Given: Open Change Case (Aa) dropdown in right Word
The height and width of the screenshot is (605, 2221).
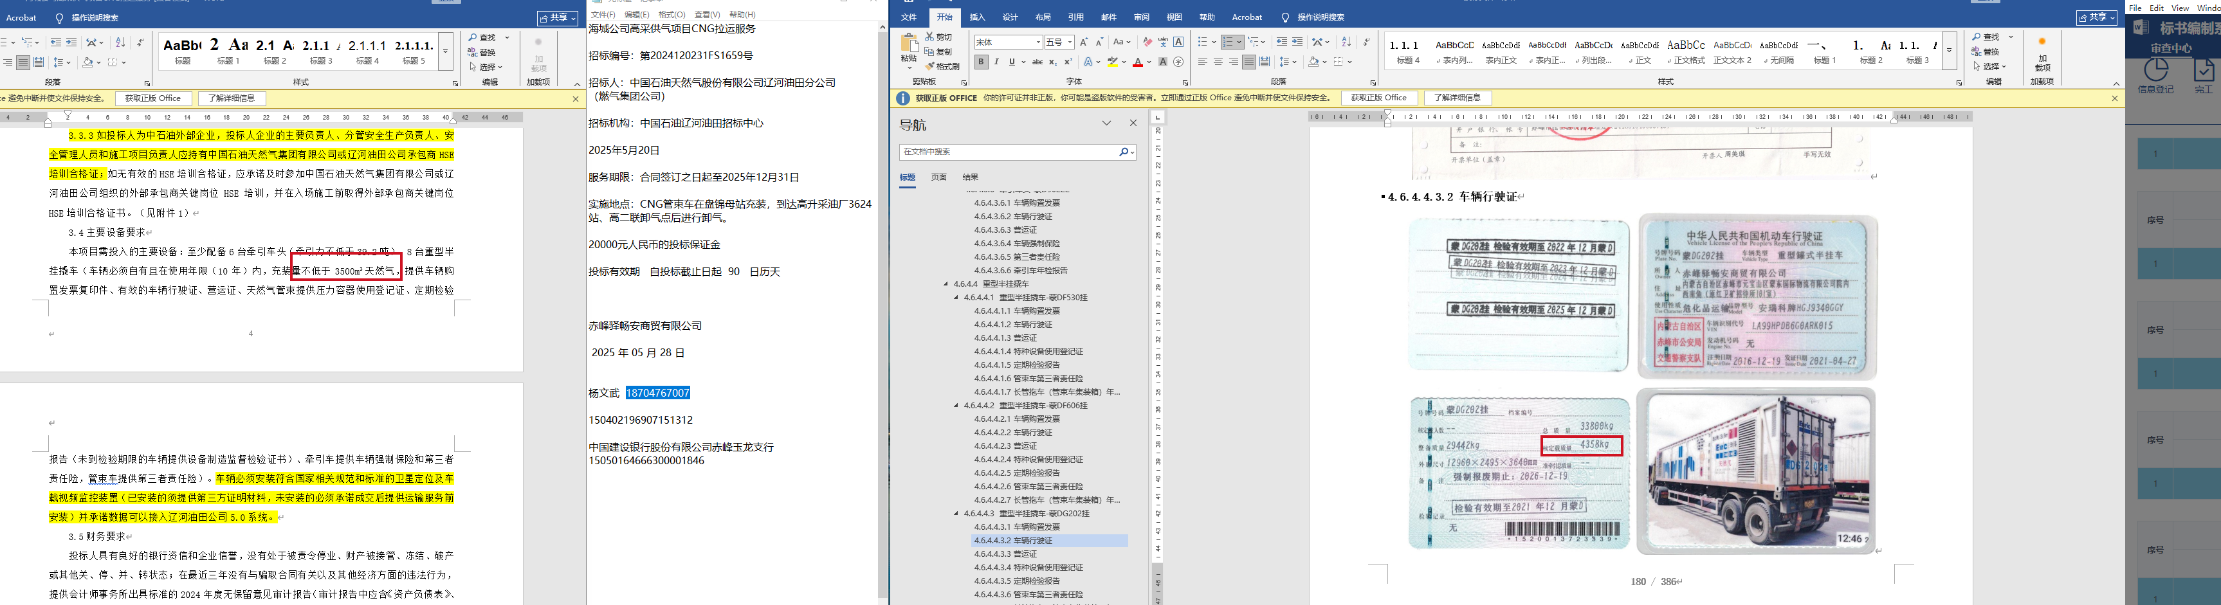Looking at the screenshot, I should point(1121,41).
